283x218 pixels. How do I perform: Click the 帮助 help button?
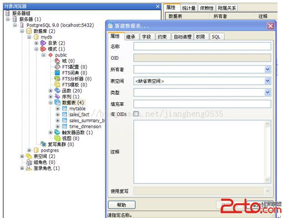tap(121, 205)
